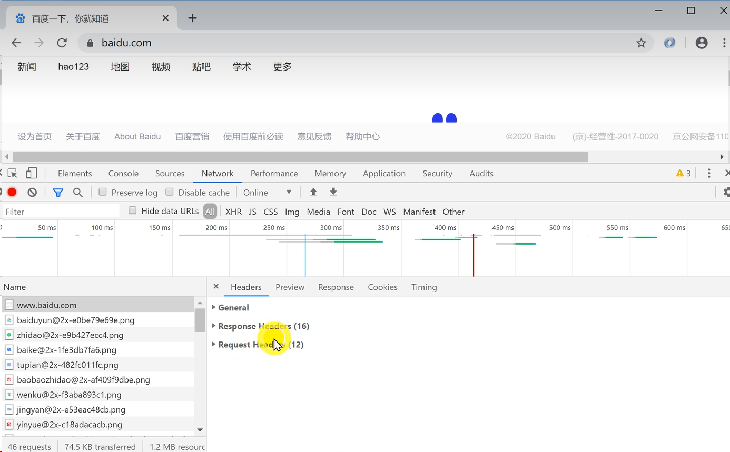Open the Sources panel
Screen dimensions: 730x452
point(170,173)
